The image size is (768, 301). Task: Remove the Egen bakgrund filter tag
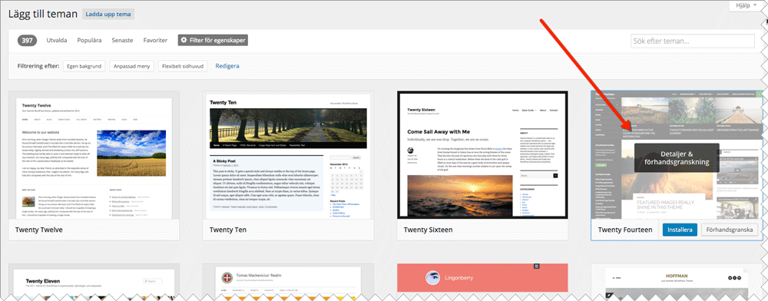[x=84, y=65]
